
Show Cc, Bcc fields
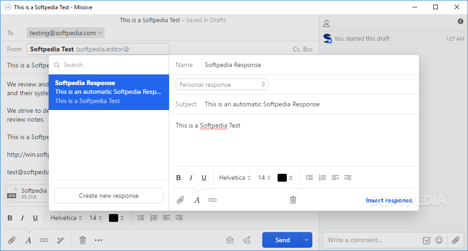point(303,49)
